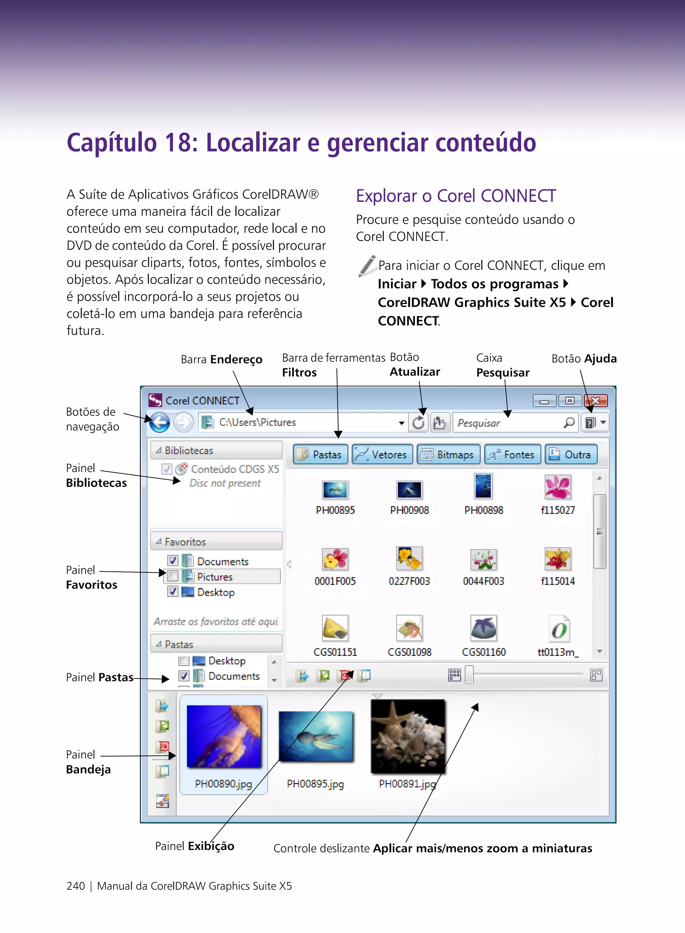Check Desktop in the Pastas panel
The height and width of the screenshot is (933, 685).
[x=184, y=660]
